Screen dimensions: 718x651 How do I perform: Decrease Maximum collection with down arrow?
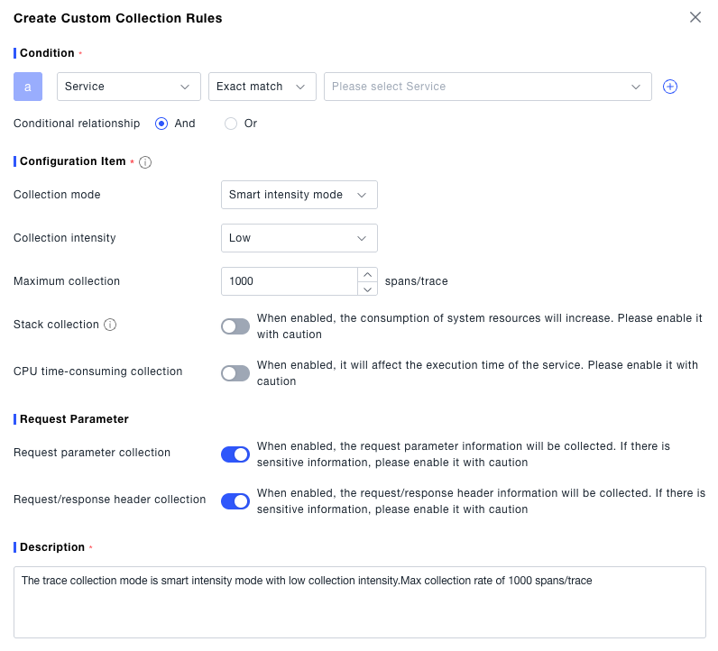[x=368, y=289]
